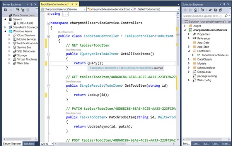
Task: Click the Storage icon
Action: coord(15,55)
